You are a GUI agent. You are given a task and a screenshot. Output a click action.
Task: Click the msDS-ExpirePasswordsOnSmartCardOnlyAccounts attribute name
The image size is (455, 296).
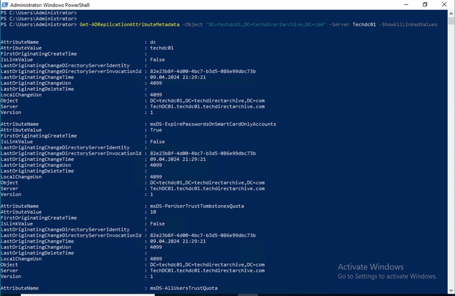tap(213, 124)
